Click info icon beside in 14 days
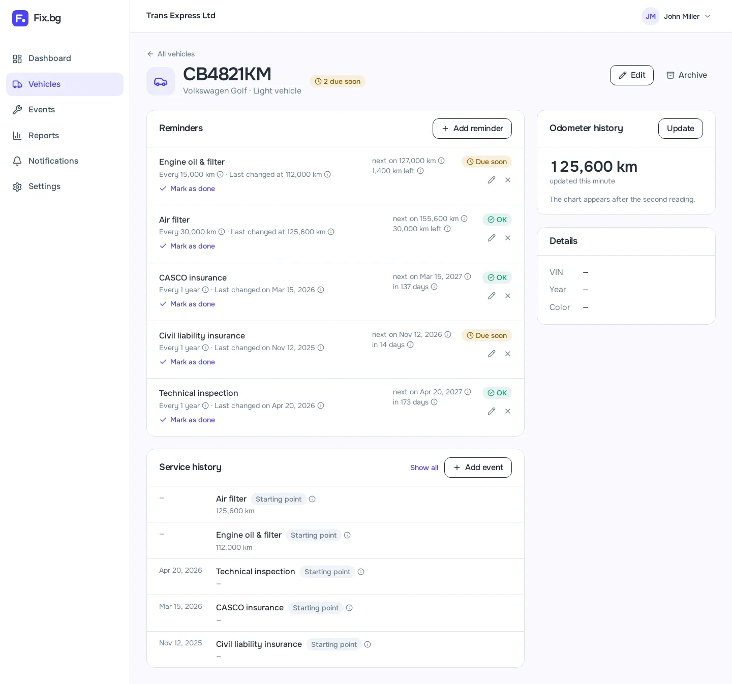The height and width of the screenshot is (684, 732). [410, 345]
